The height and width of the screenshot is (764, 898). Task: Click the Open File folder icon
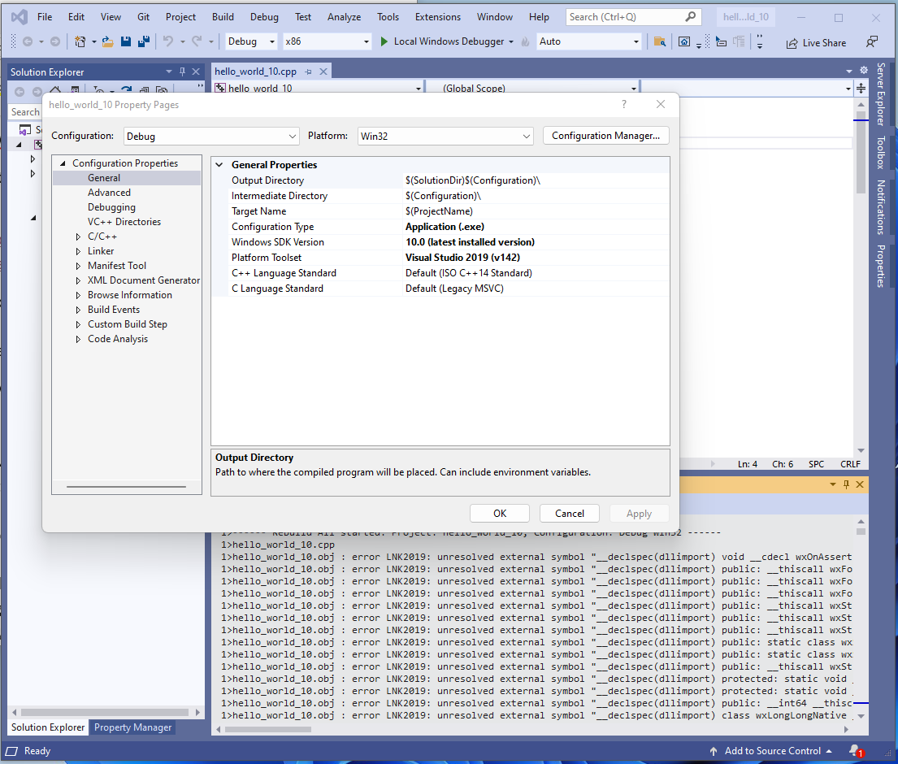(x=107, y=41)
